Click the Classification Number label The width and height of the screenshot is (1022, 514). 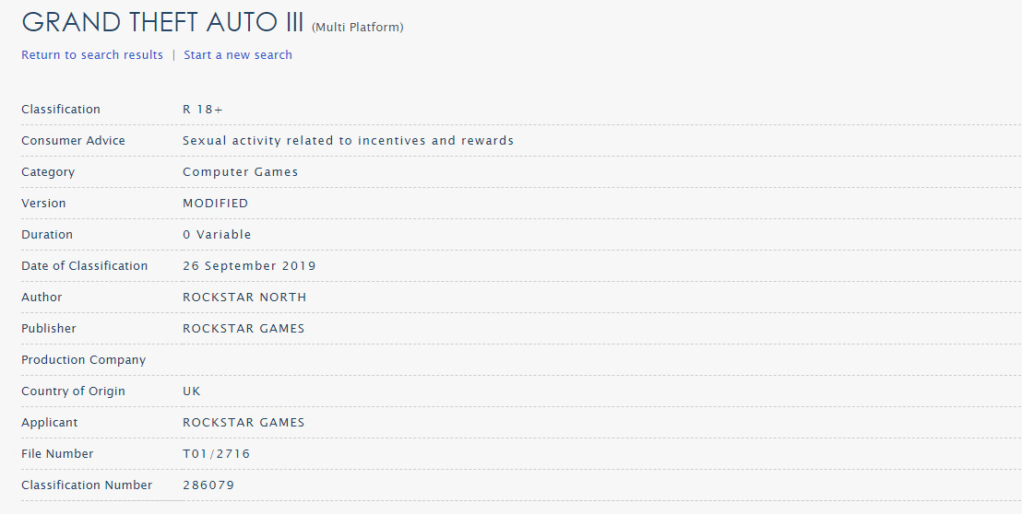click(x=87, y=485)
